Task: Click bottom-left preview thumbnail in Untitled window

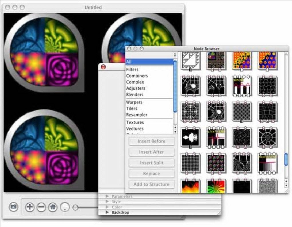Action: (x=44, y=149)
